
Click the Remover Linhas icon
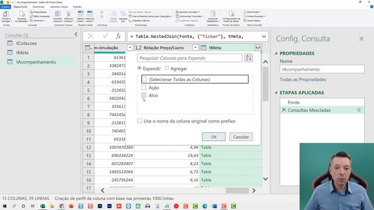tap(90, 14)
